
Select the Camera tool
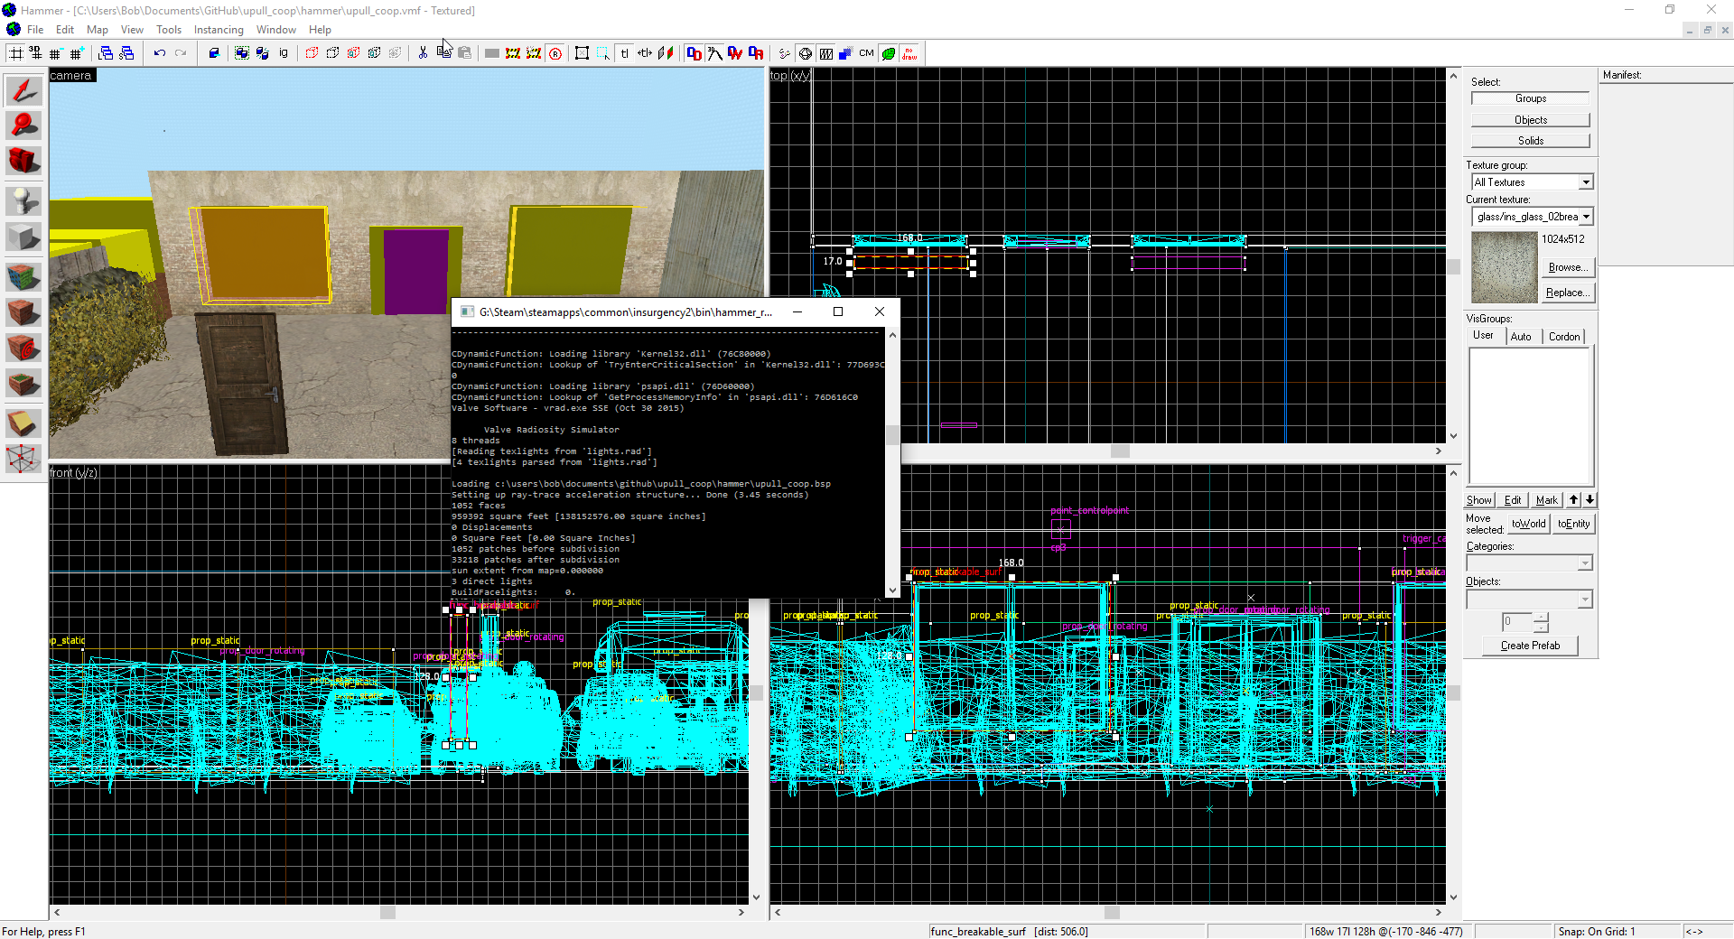pyautogui.click(x=23, y=161)
